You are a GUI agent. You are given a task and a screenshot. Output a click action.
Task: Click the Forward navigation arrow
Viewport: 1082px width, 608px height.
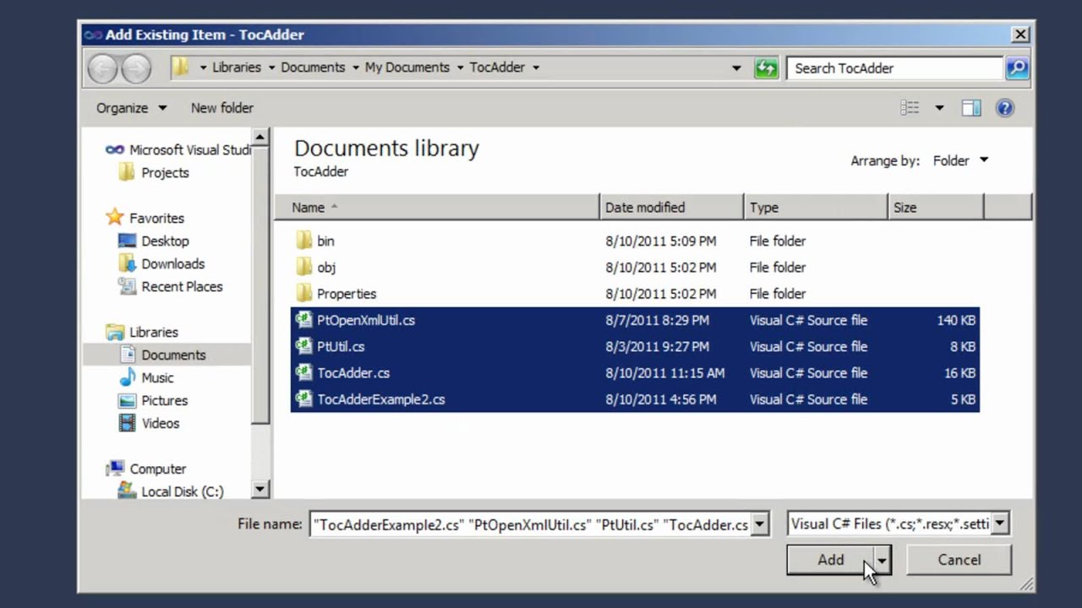coord(136,68)
